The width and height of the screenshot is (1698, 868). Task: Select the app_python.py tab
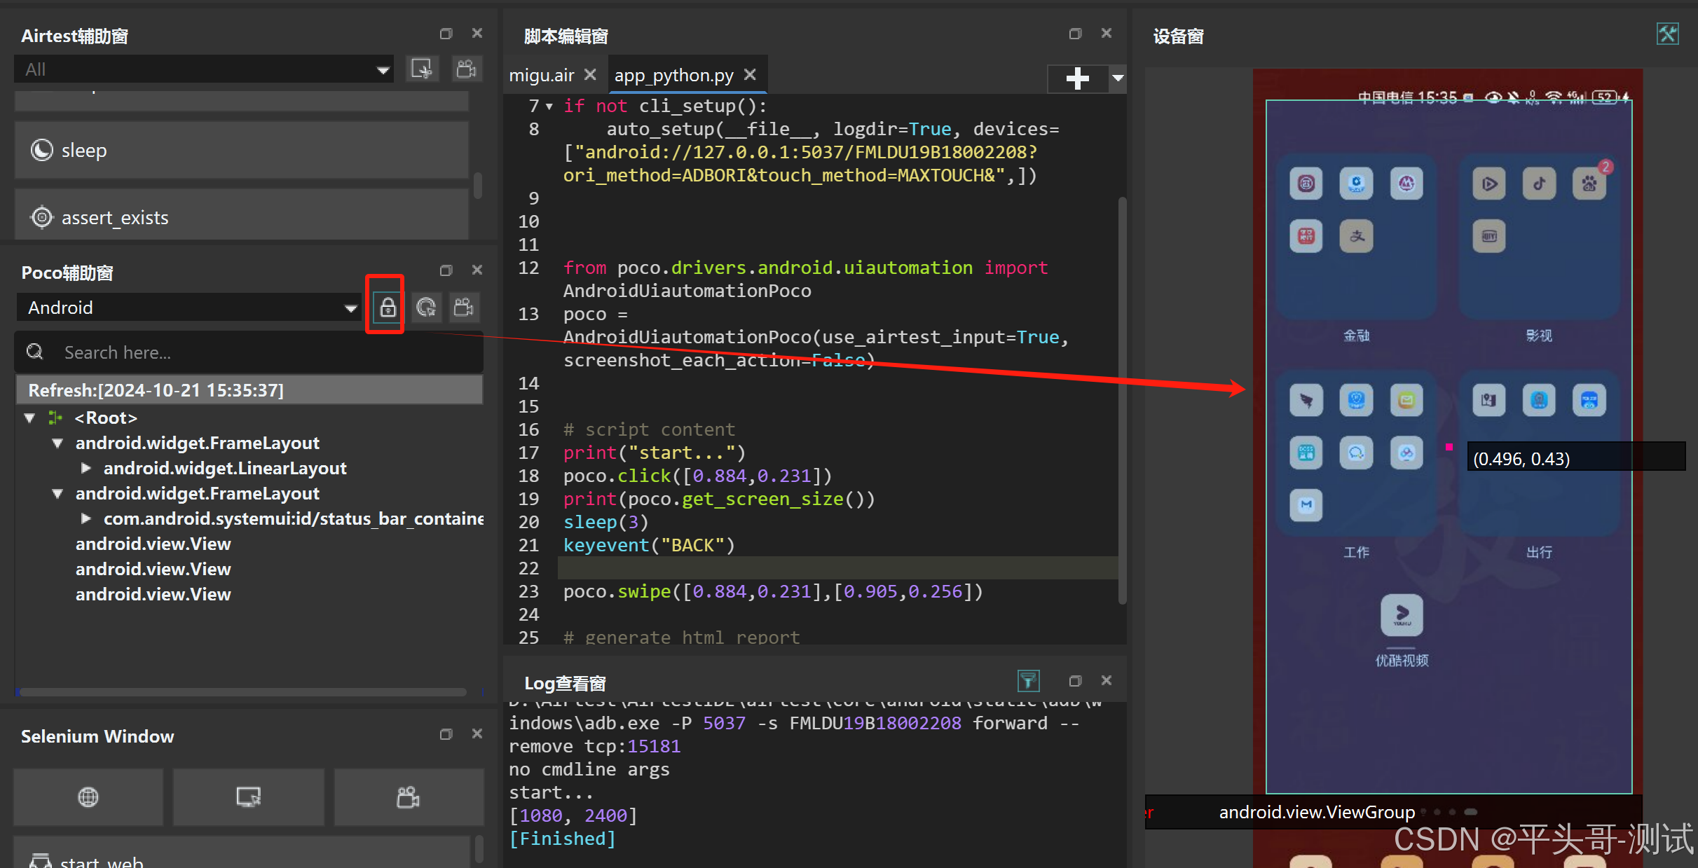coord(673,75)
